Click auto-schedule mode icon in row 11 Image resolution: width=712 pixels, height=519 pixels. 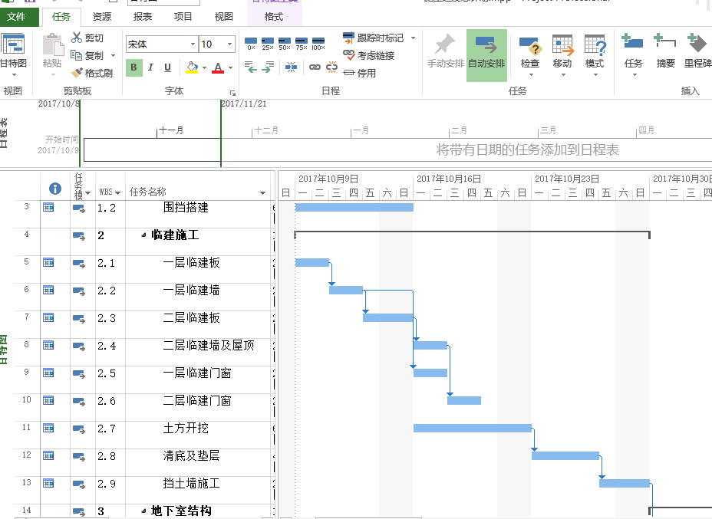(78, 429)
